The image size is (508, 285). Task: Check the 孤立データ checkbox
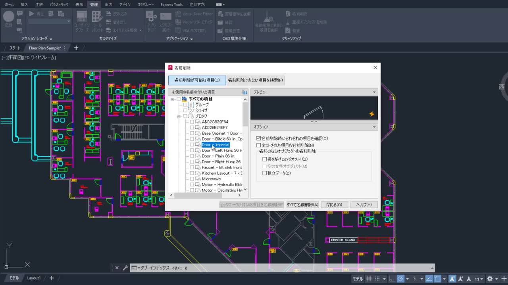(265, 173)
